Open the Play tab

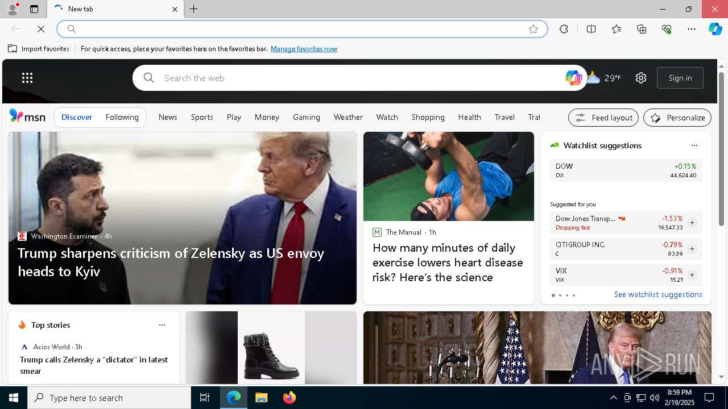tap(234, 117)
